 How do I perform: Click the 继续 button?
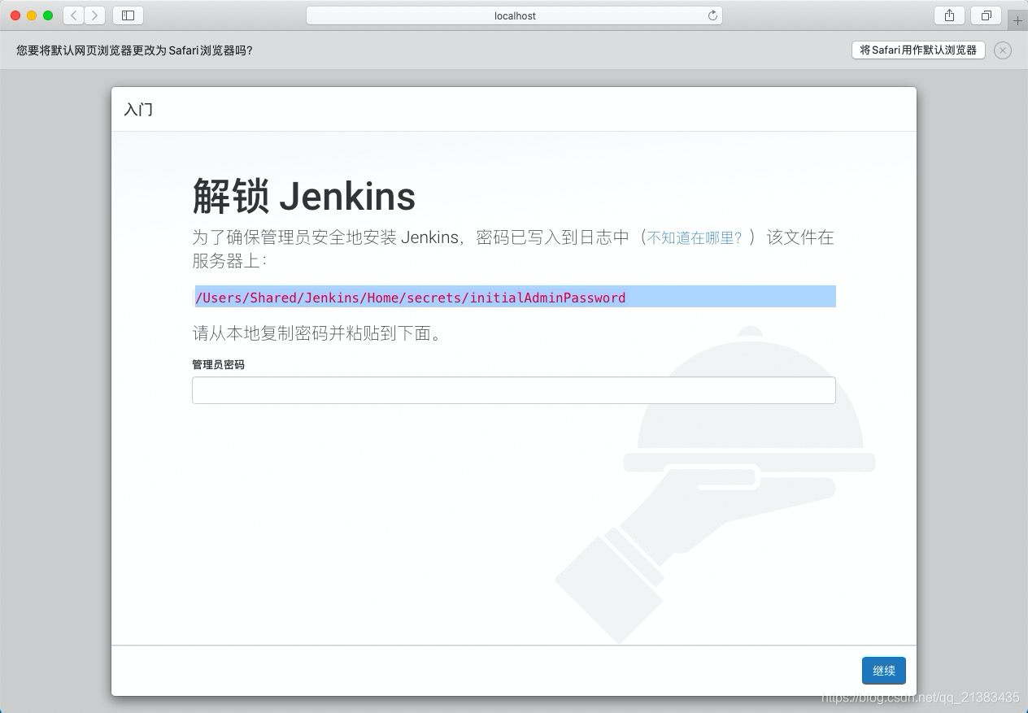(x=884, y=671)
